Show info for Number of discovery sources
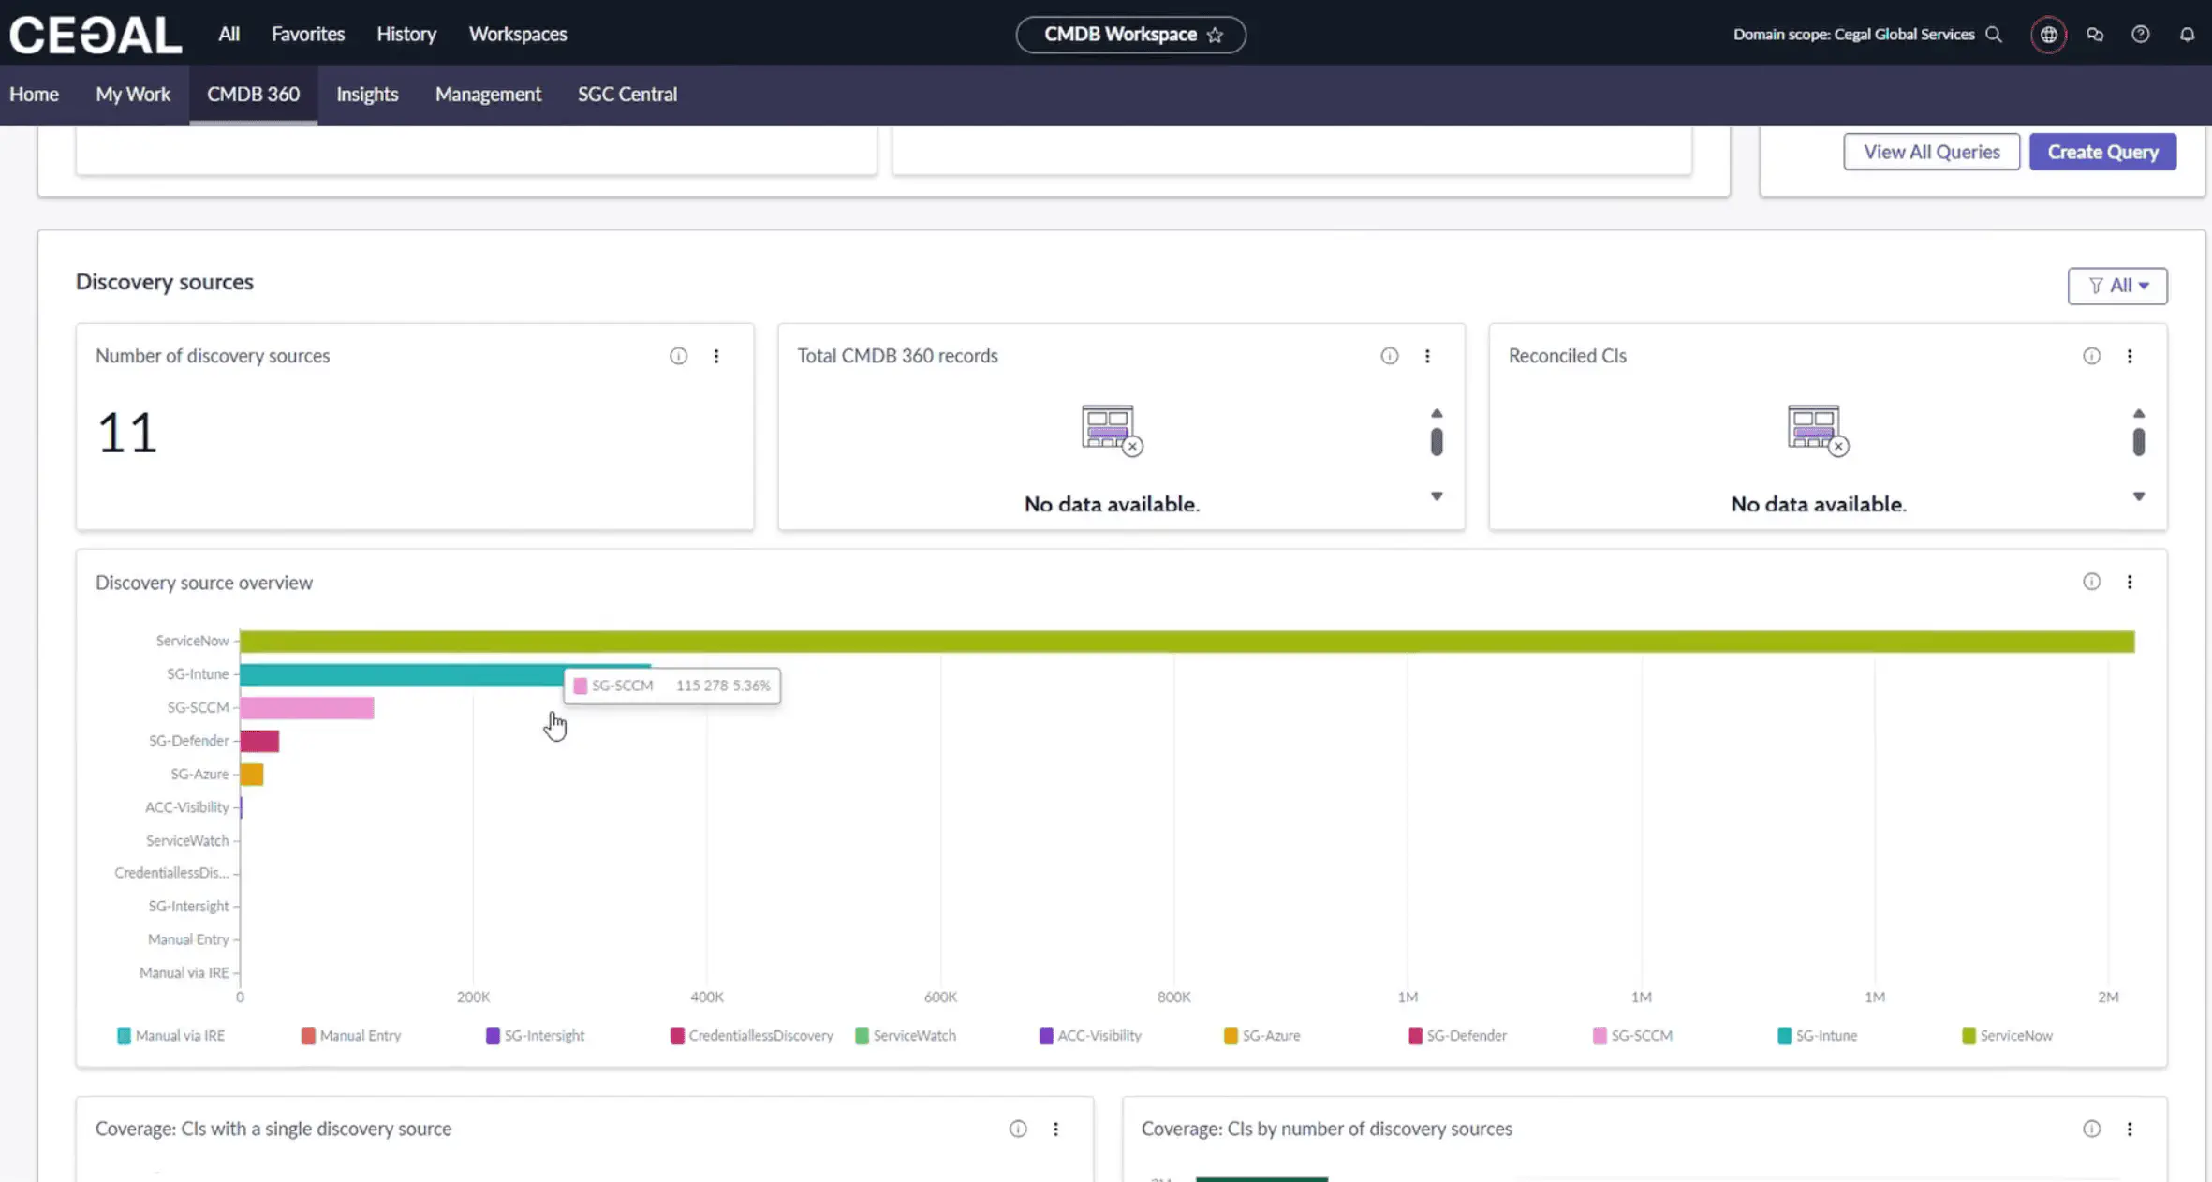This screenshot has height=1182, width=2212. pos(678,356)
